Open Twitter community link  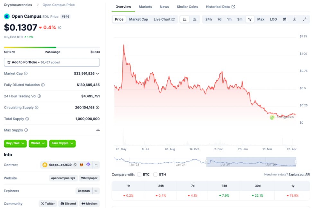pyautogui.click(x=48, y=204)
